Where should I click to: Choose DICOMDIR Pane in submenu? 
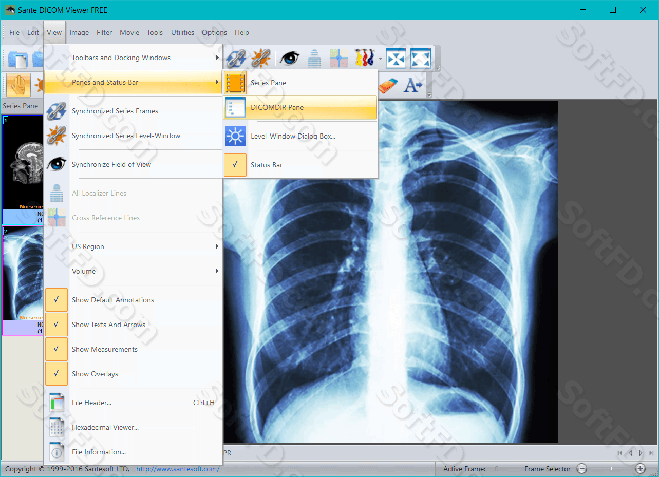tap(300, 107)
